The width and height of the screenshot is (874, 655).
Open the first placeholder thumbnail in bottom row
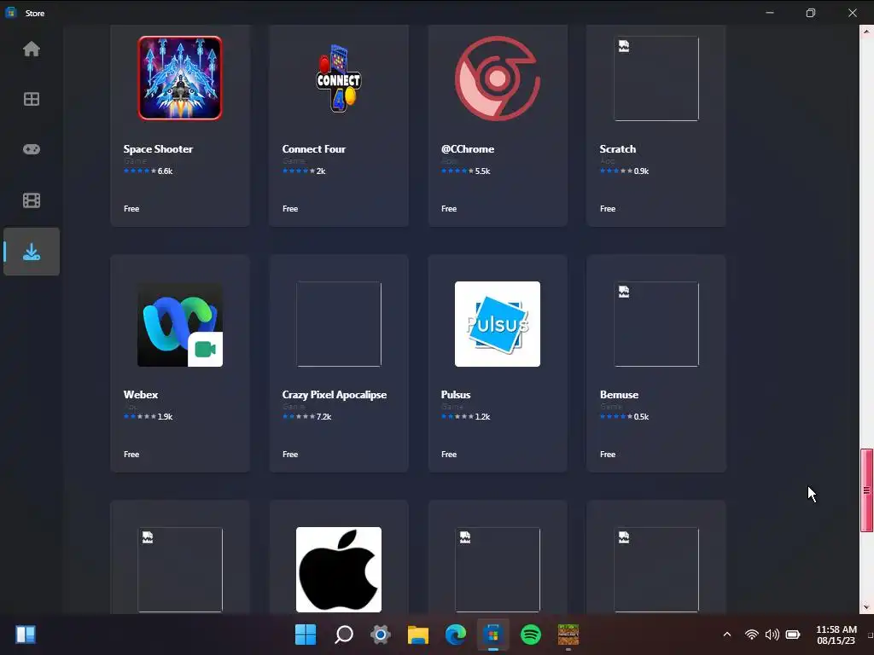pyautogui.click(x=180, y=569)
